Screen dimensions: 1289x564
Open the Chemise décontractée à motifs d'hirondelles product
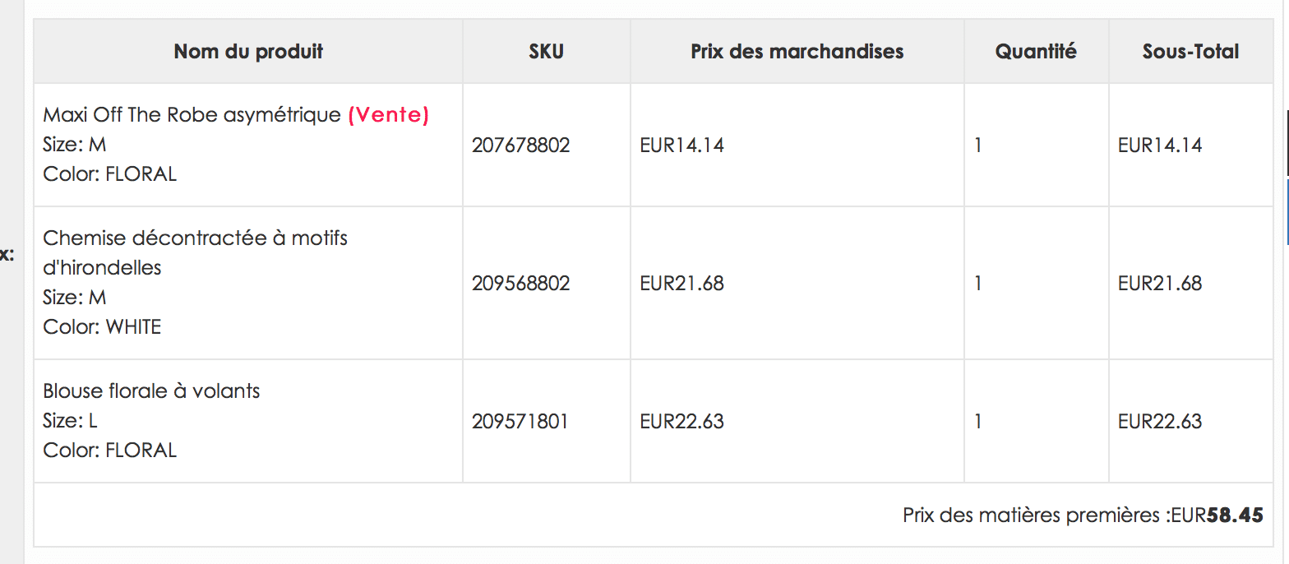point(195,238)
